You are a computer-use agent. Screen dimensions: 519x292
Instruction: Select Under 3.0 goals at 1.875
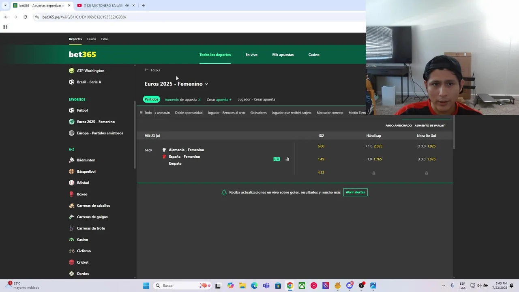pyautogui.click(x=426, y=159)
